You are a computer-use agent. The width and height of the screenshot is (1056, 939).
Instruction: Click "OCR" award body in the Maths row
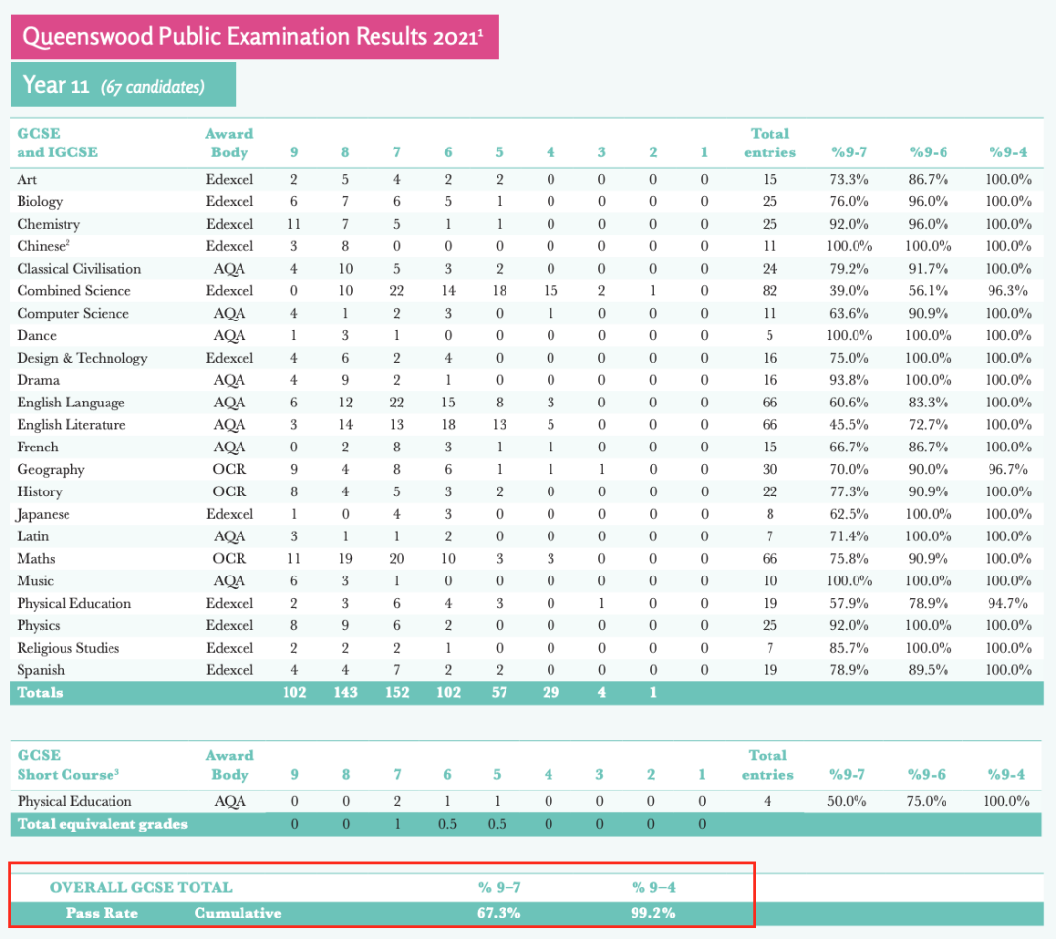(x=230, y=559)
